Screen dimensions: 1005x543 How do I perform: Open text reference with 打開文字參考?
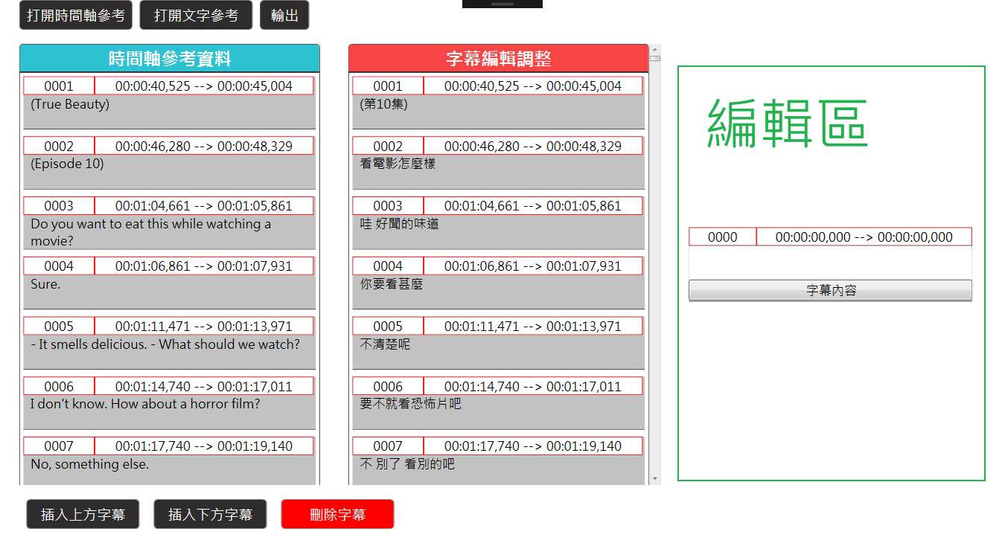coord(196,16)
